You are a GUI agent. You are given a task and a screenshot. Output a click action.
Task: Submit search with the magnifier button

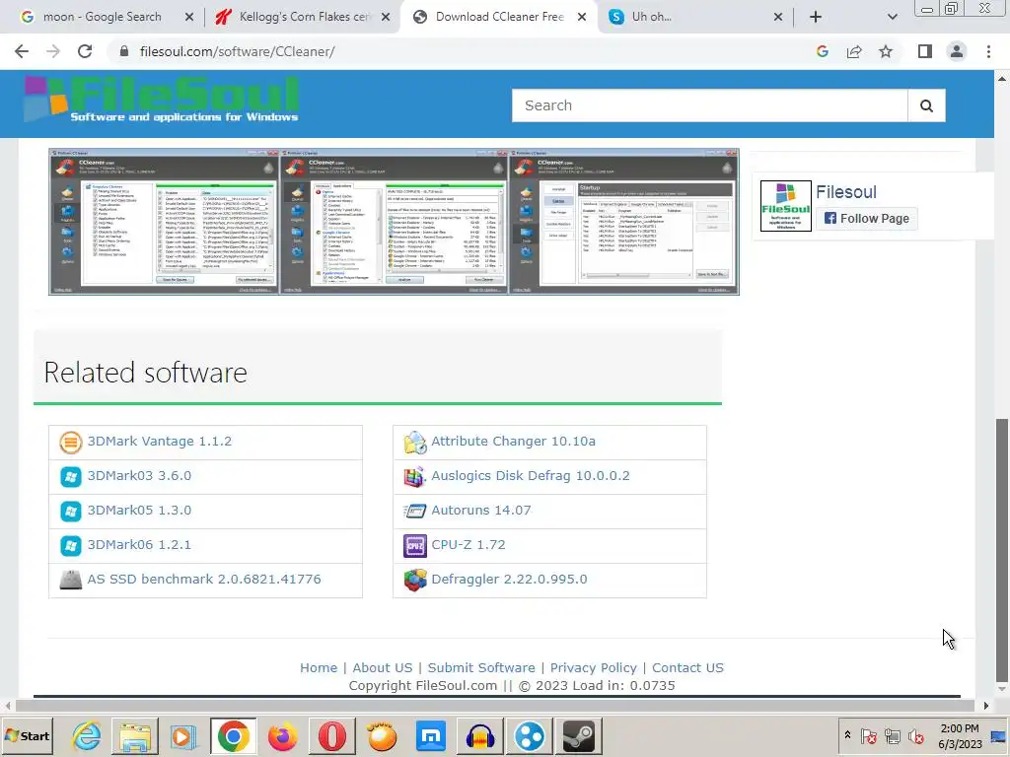coord(926,105)
